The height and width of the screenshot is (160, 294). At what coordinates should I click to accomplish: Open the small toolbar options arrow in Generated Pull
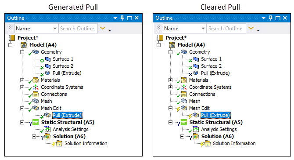coord(110,30)
